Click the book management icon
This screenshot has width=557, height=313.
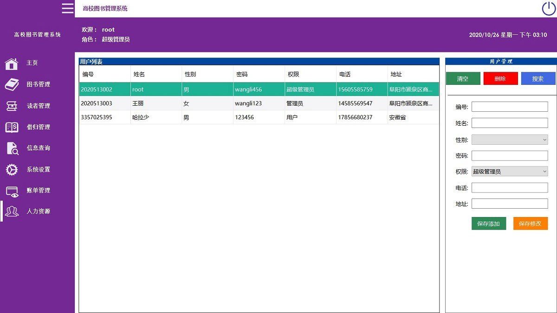[12, 84]
